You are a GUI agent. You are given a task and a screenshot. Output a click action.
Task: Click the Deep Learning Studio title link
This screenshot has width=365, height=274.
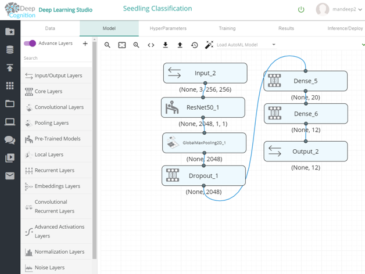(x=66, y=10)
